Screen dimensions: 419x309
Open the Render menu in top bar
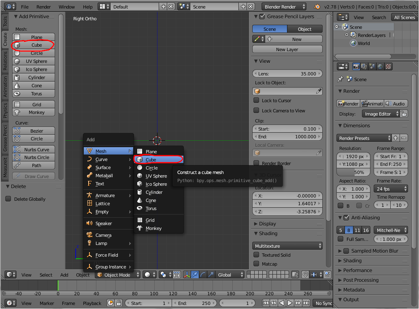click(43, 6)
